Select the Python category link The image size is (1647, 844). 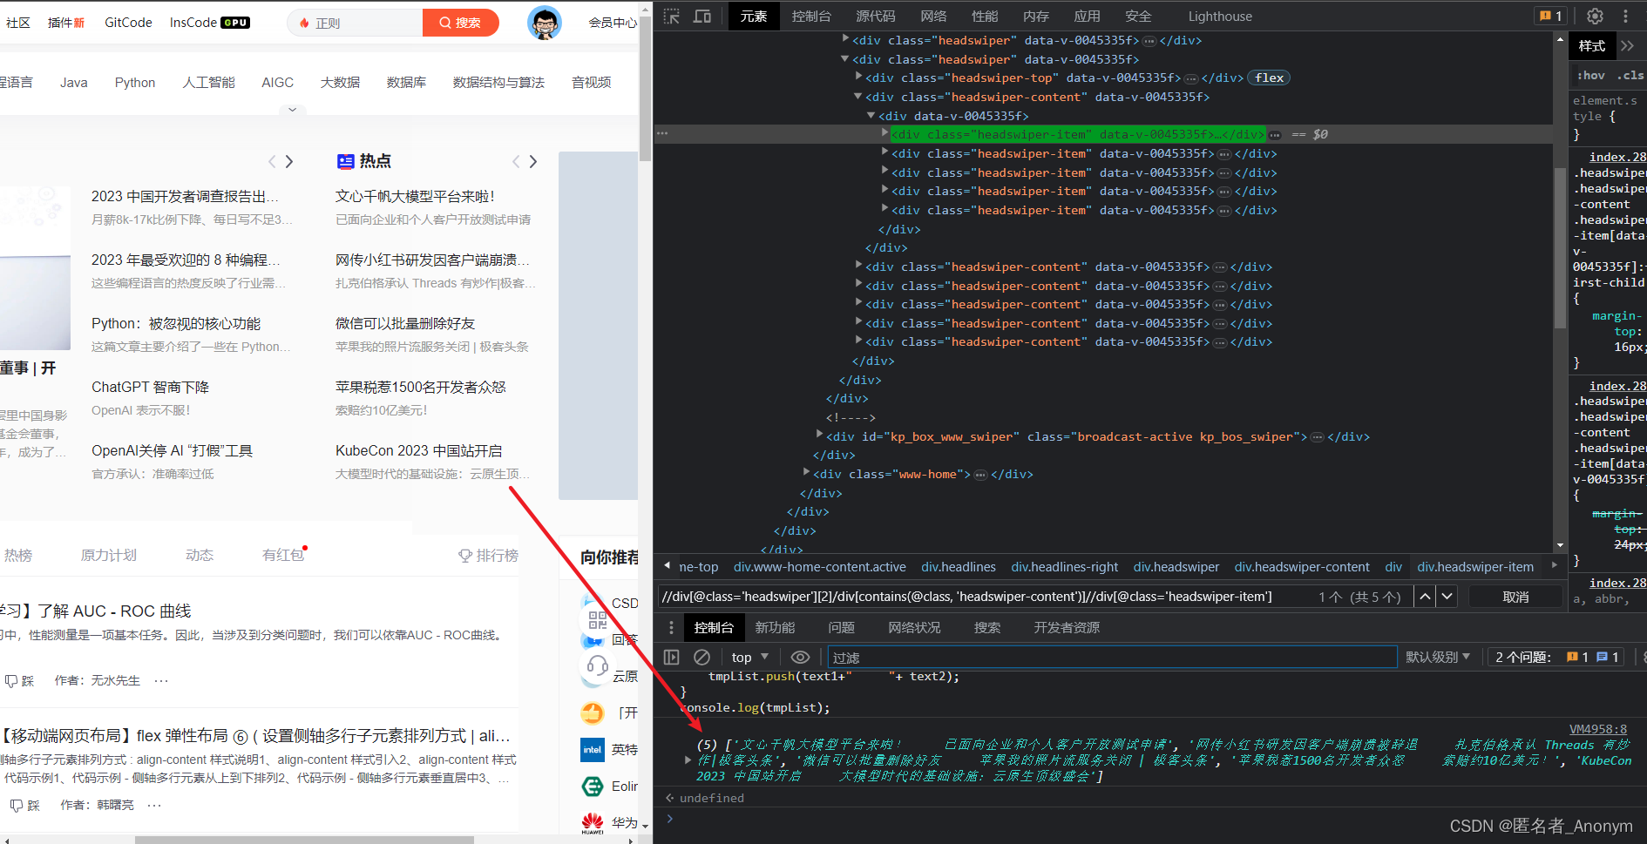coord(135,82)
